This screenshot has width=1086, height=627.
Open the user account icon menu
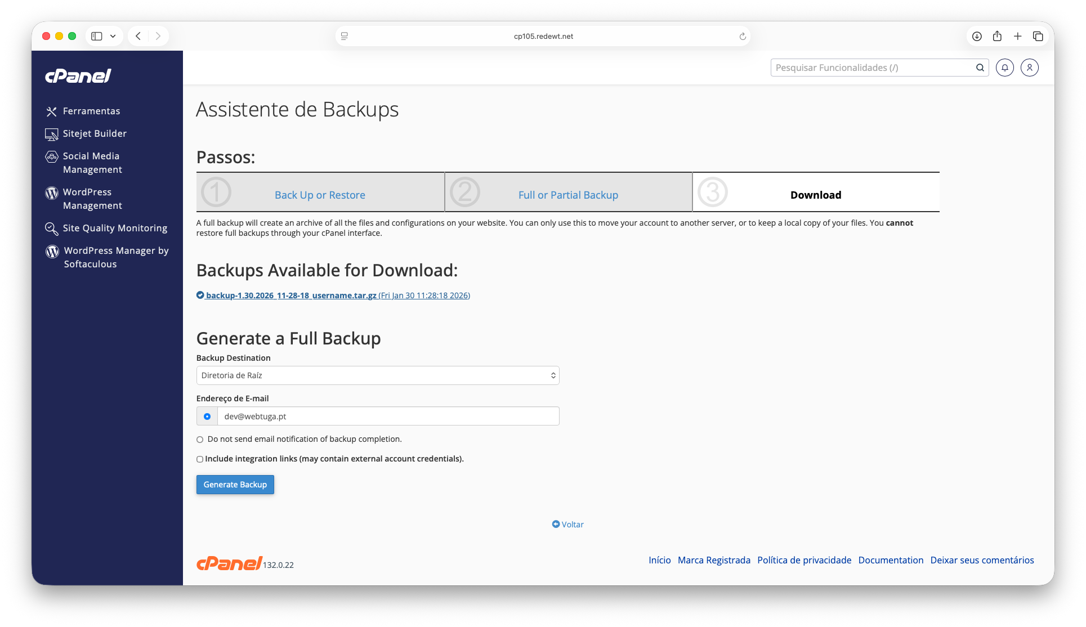coord(1029,68)
